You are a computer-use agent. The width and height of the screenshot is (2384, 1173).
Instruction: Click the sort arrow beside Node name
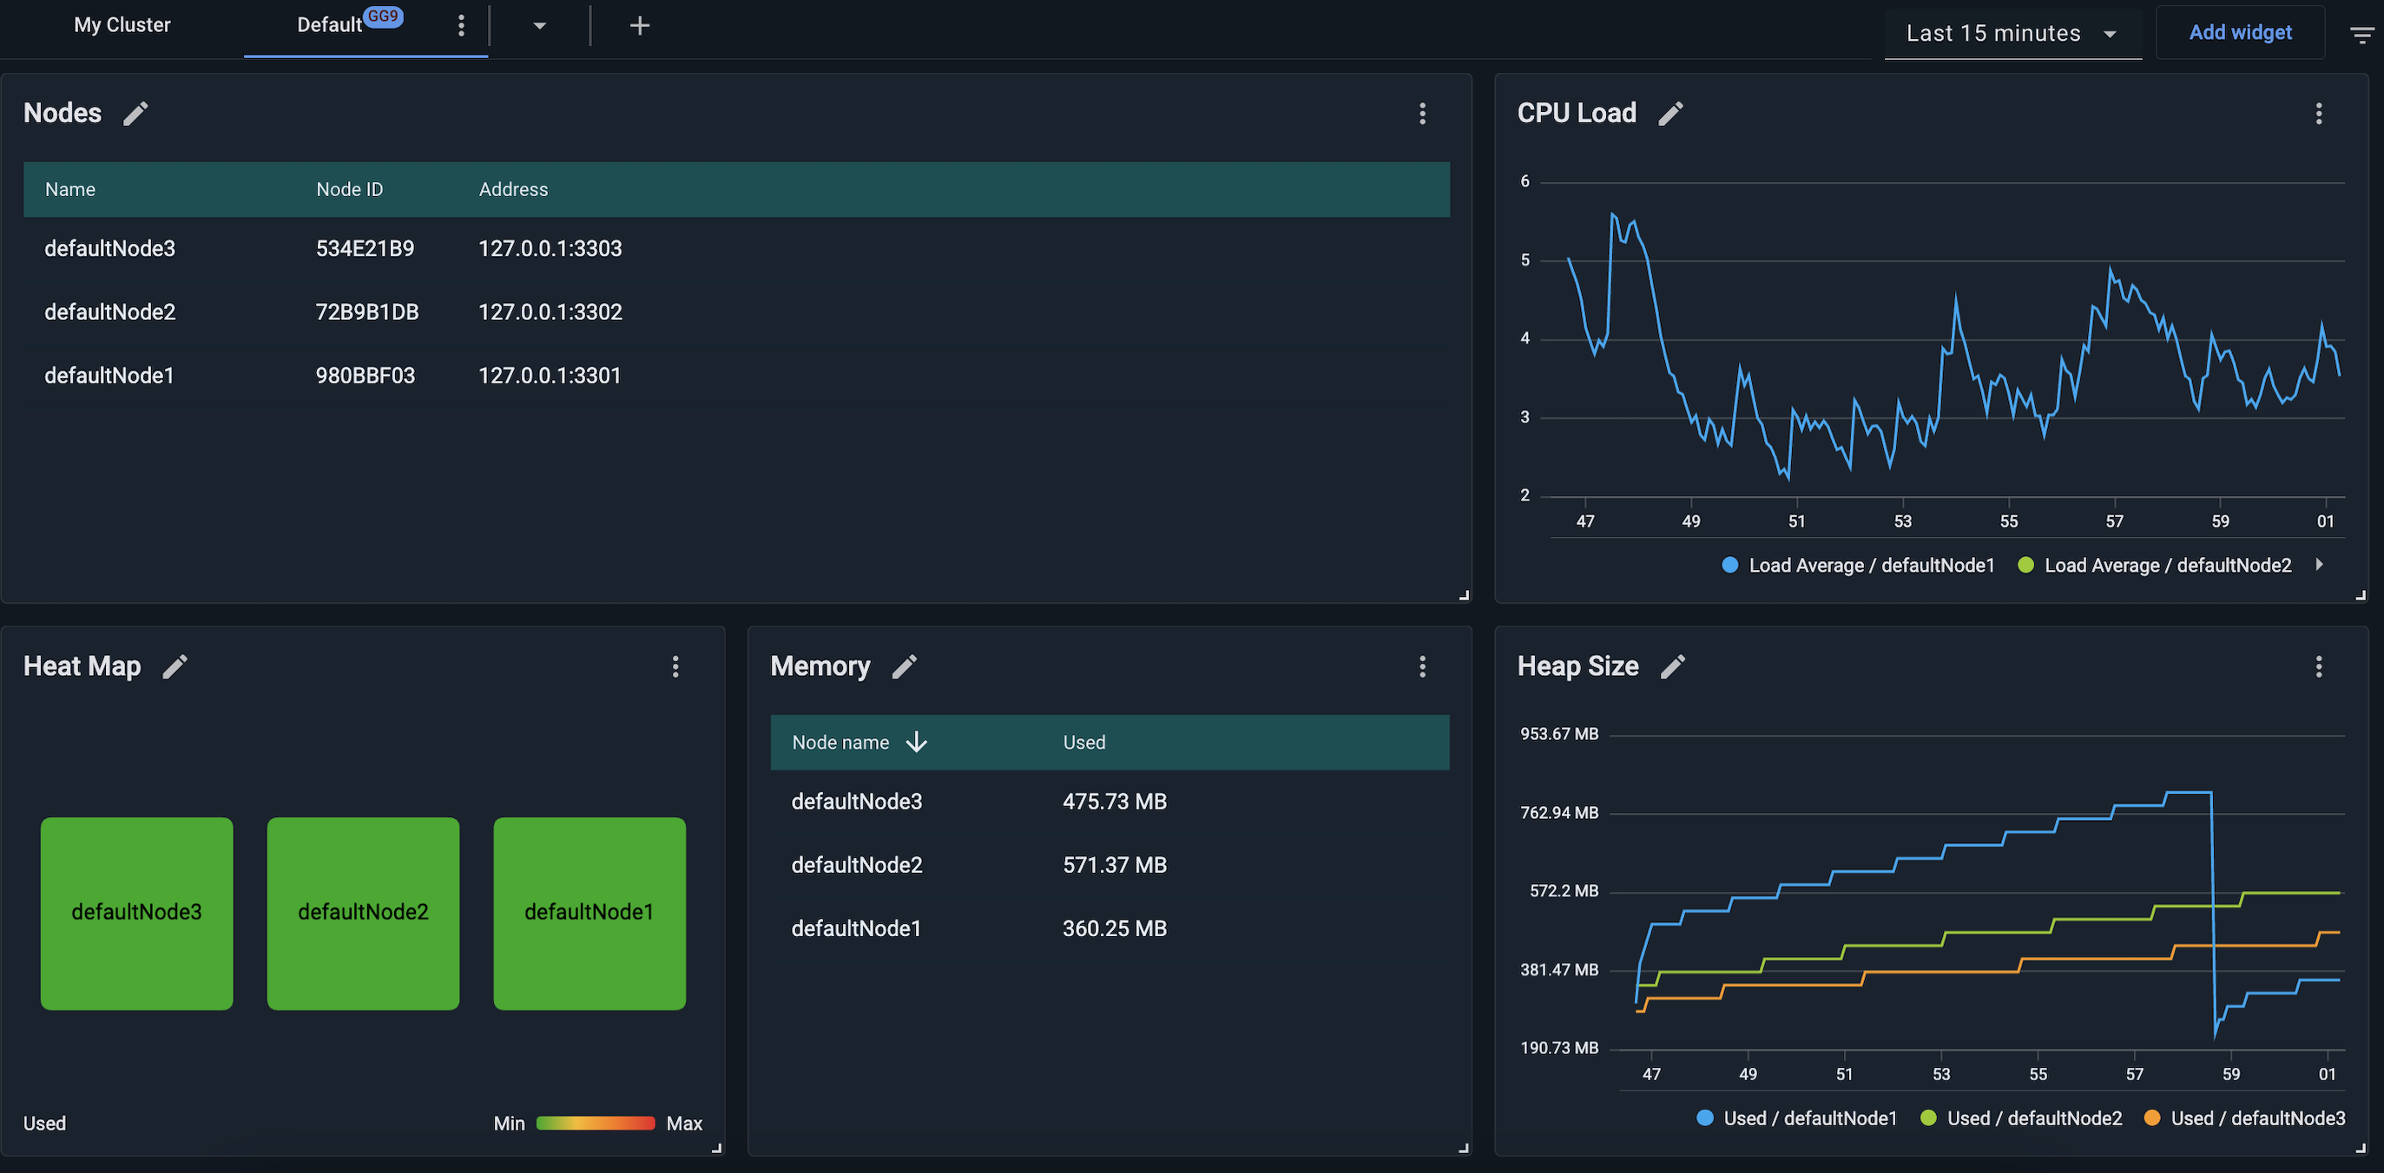click(x=916, y=742)
